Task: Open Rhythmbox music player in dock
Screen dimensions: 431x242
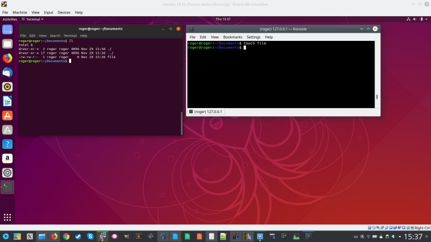Action: pos(8,87)
